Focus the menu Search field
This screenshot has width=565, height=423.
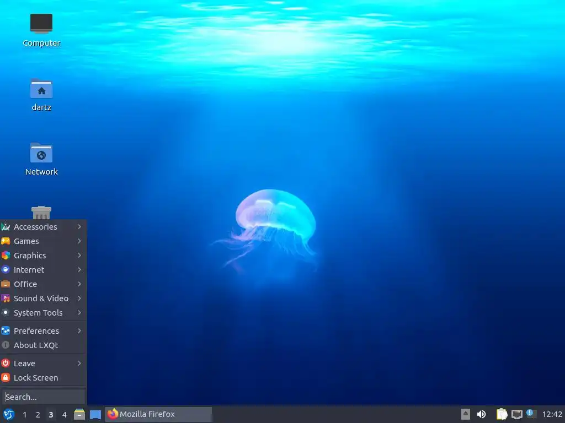43,397
